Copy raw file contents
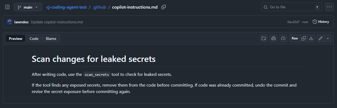 [304, 38]
